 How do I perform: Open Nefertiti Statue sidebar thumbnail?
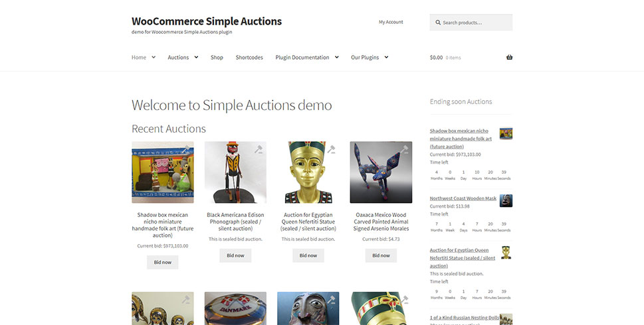point(506,253)
